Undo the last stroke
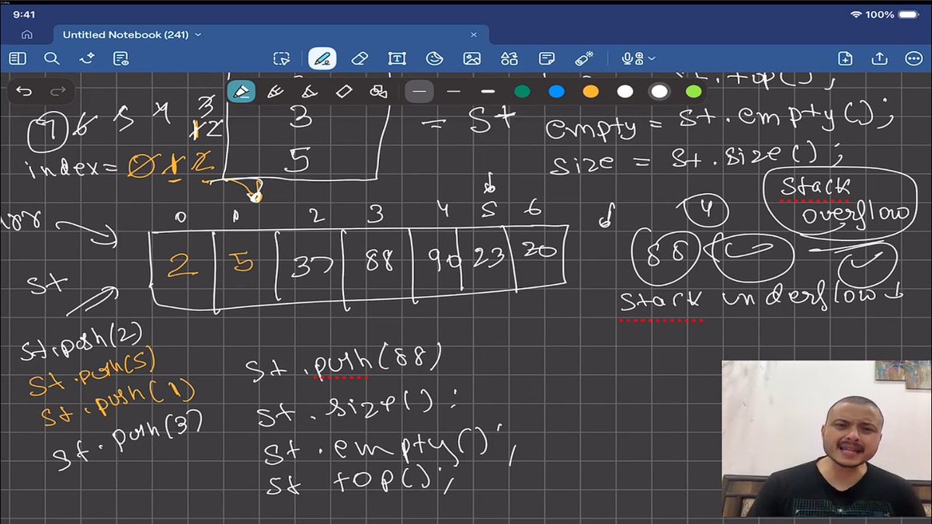Screen dimensions: 932x524 [24, 92]
